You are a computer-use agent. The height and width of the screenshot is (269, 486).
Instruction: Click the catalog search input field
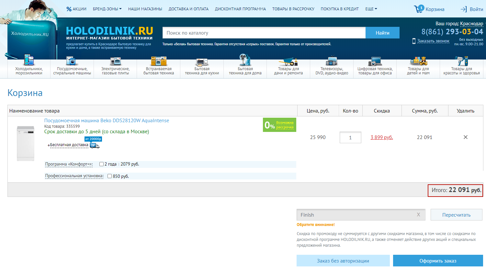tap(264, 33)
